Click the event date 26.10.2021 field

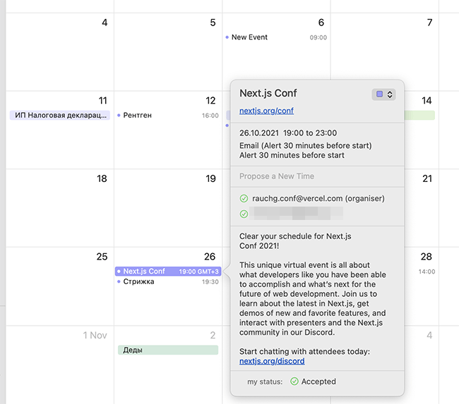point(258,133)
